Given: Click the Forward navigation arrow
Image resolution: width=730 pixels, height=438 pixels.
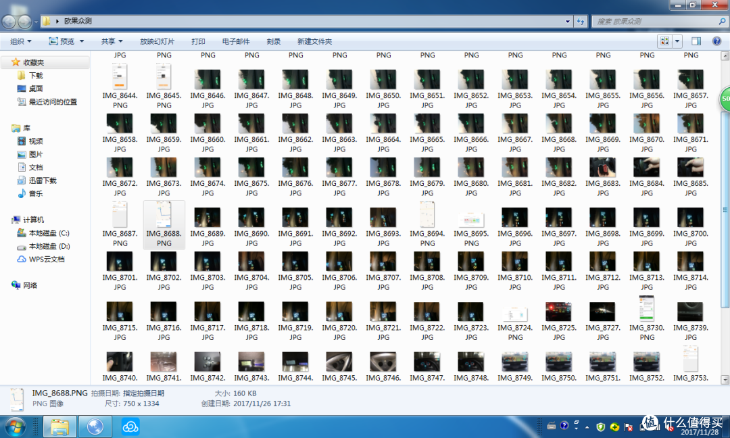Looking at the screenshot, I should pyautogui.click(x=25, y=22).
